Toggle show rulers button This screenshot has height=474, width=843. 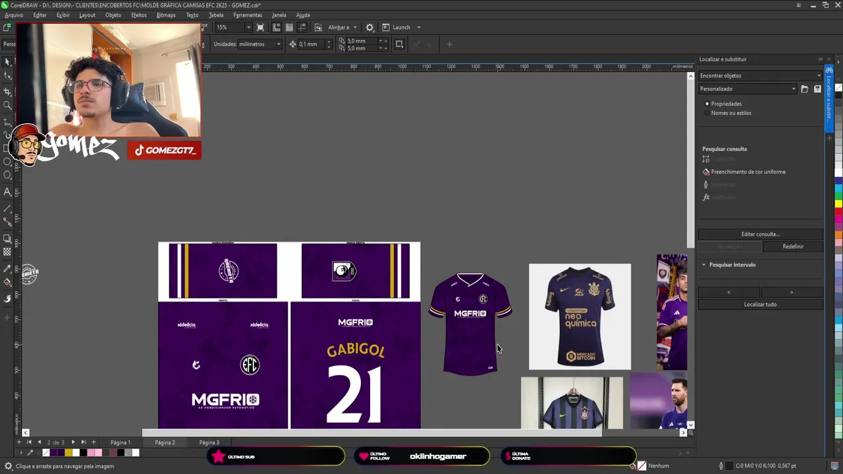point(277,28)
